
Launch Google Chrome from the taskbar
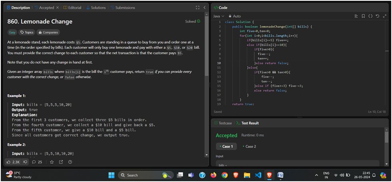225,175
